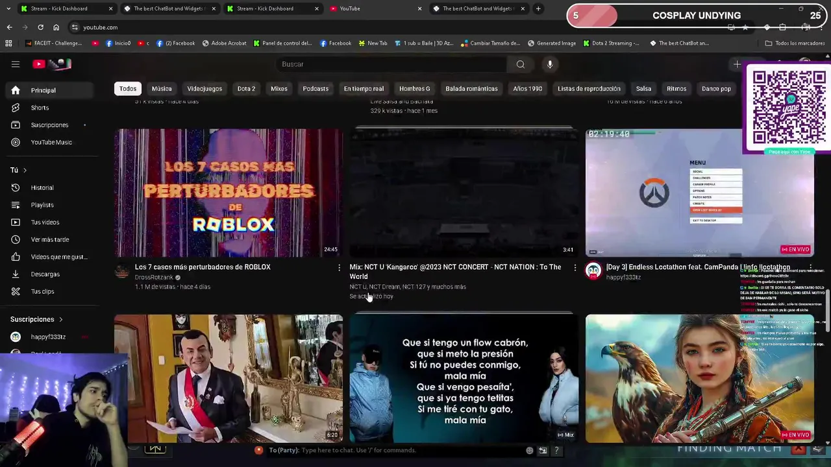Open Los 7 casos más perturbadores title
The image size is (831, 467).
tap(203, 267)
